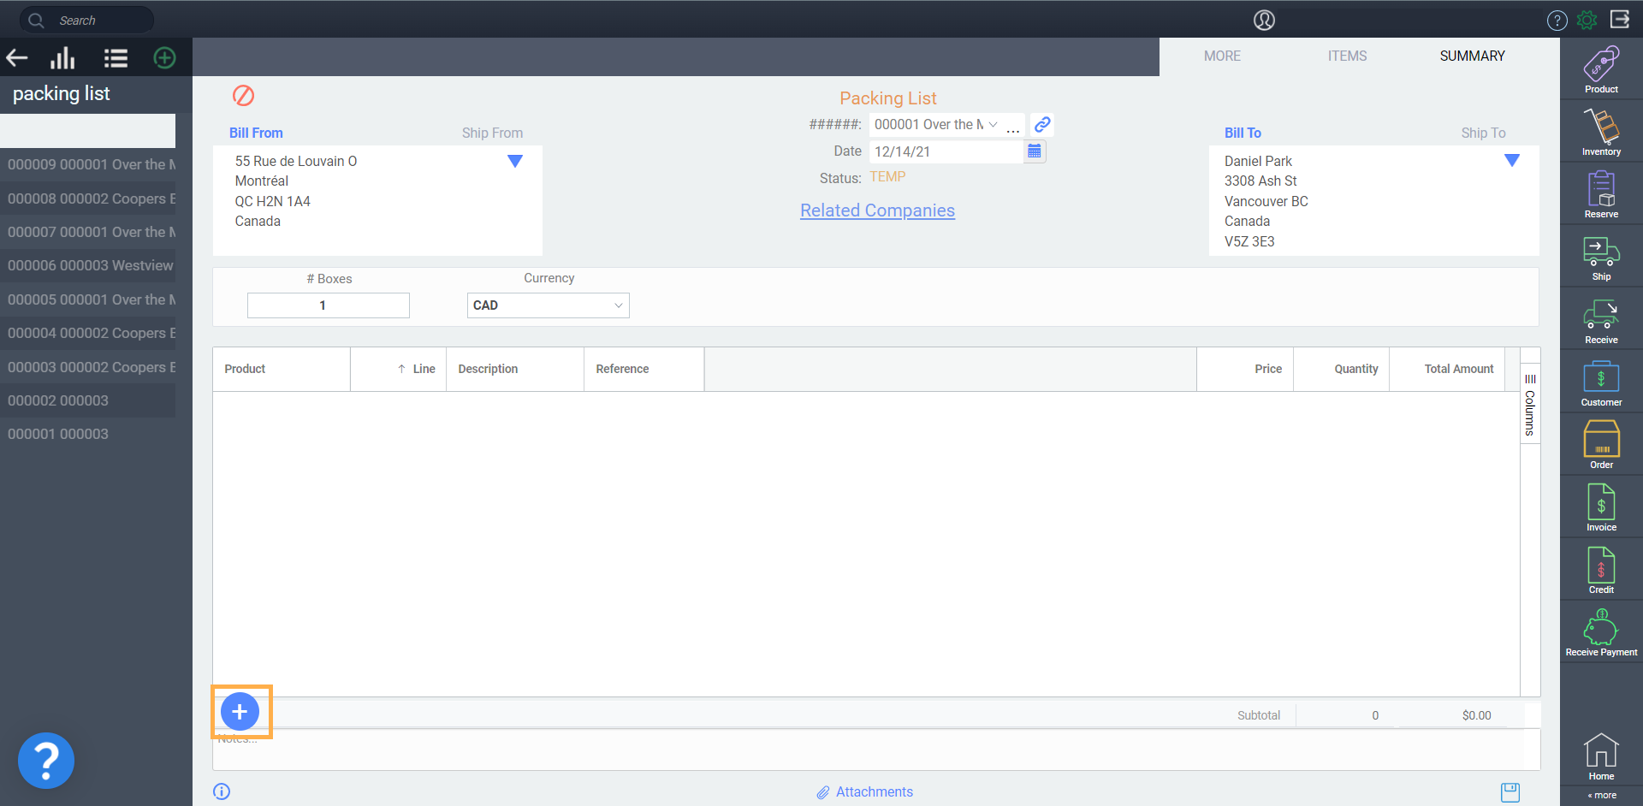Image resolution: width=1643 pixels, height=806 pixels.
Task: Go back with the left arrow icon
Action: [17, 58]
